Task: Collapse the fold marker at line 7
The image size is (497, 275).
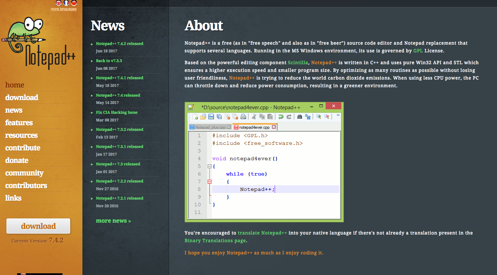Action: coord(209,181)
